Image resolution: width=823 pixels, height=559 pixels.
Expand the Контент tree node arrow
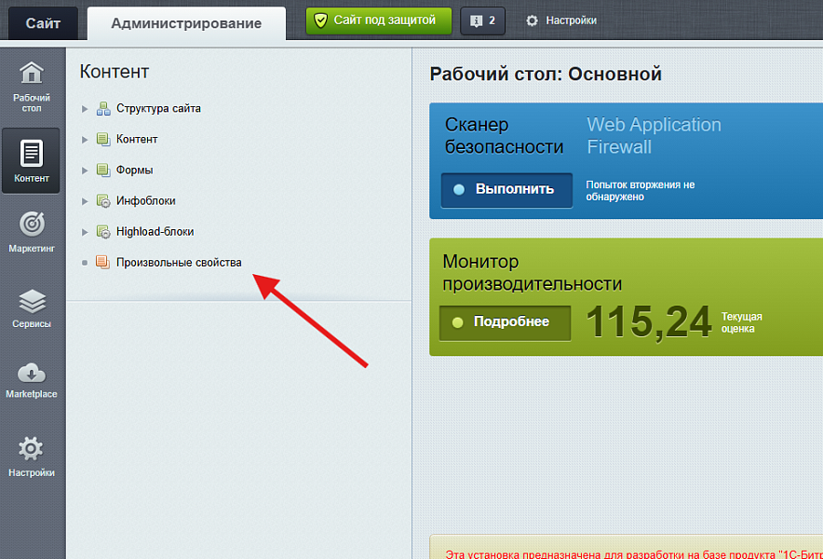(x=85, y=139)
